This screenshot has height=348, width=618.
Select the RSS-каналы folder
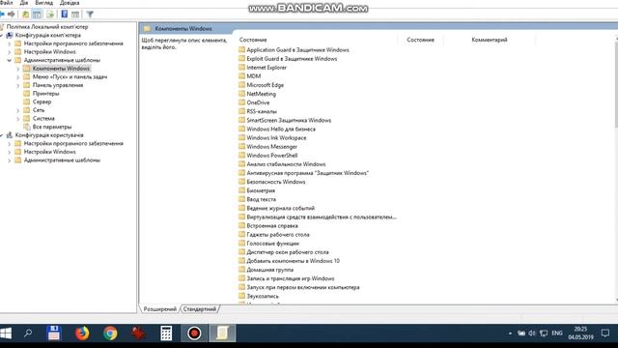(x=262, y=111)
